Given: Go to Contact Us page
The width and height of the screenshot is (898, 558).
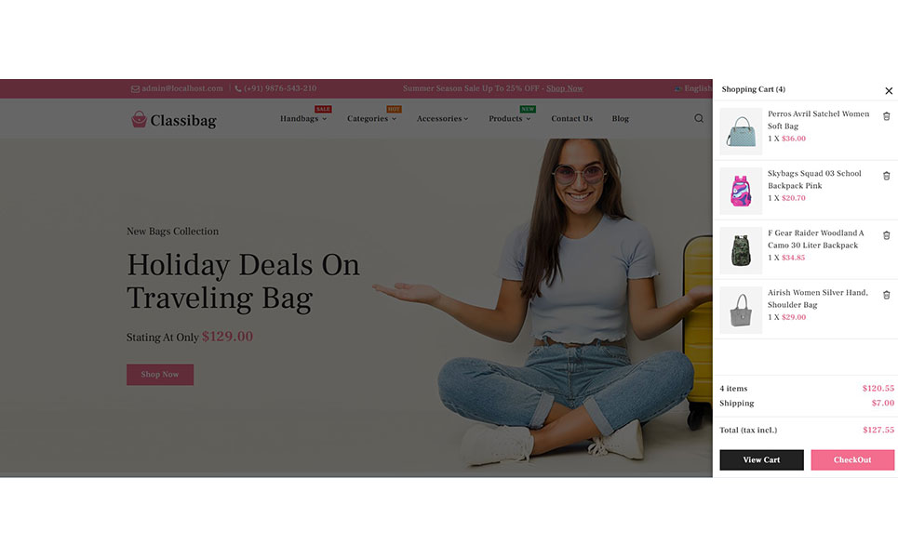Looking at the screenshot, I should click(571, 118).
